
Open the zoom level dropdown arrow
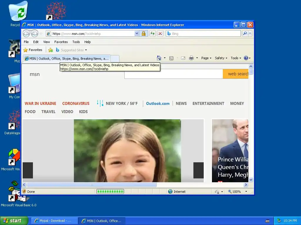(x=246, y=192)
